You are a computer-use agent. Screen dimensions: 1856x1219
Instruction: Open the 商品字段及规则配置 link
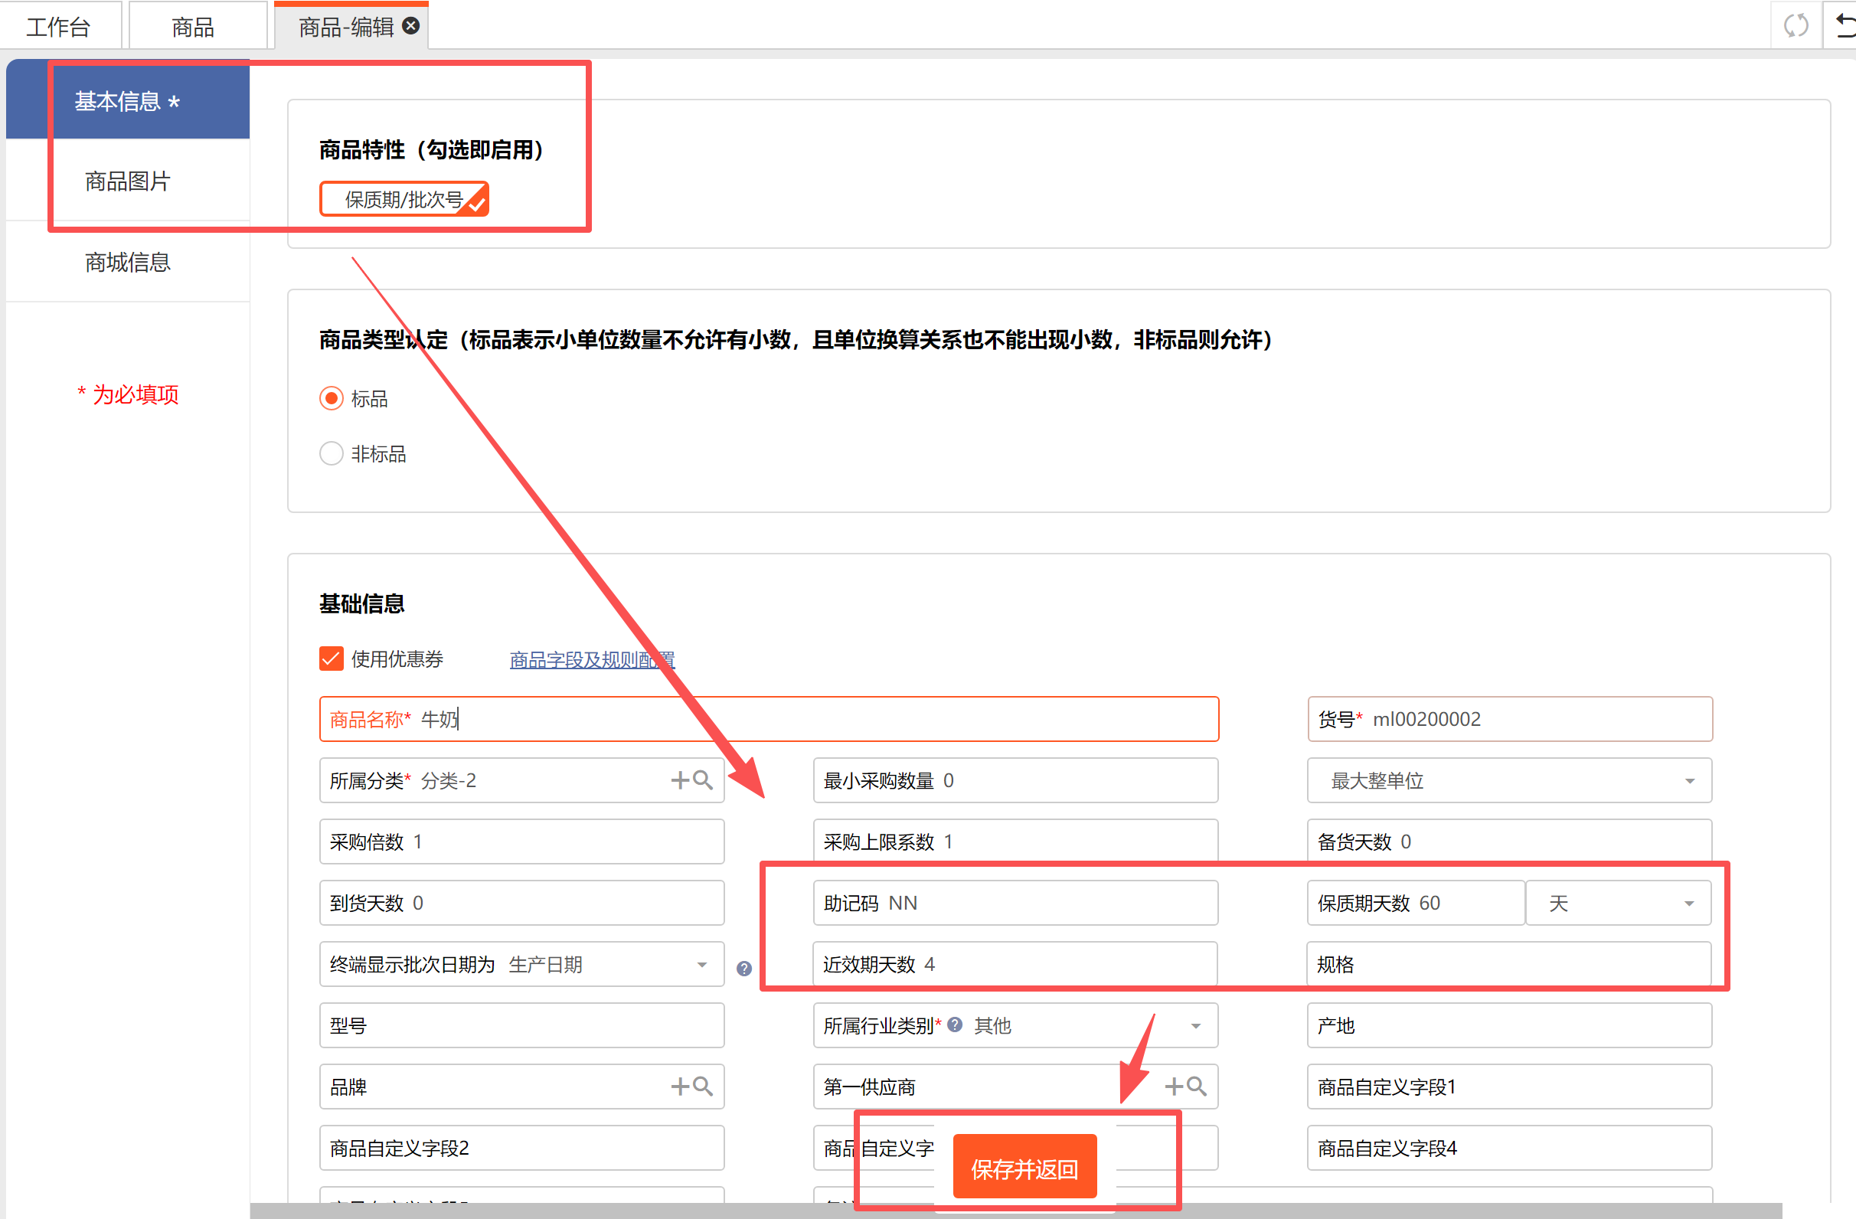click(592, 660)
